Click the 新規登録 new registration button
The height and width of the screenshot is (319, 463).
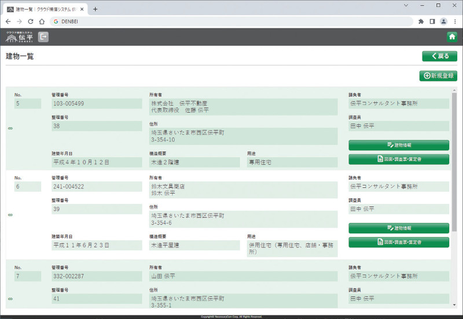tap(438, 76)
